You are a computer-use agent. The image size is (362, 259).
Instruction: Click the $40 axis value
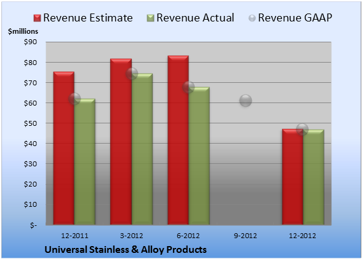pos(30,144)
